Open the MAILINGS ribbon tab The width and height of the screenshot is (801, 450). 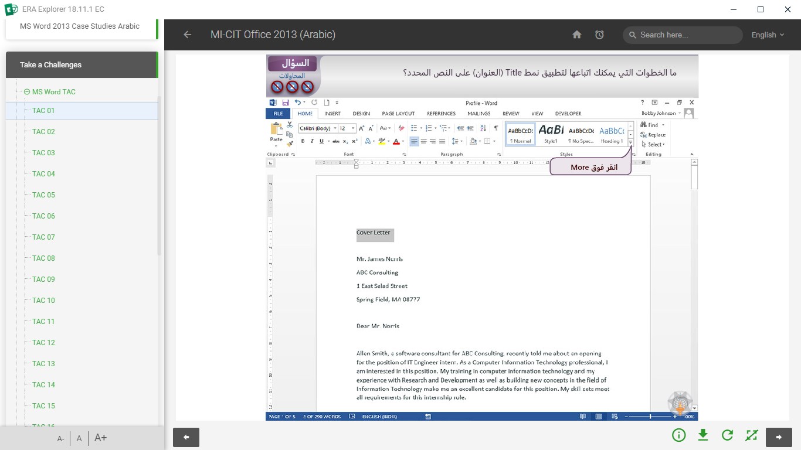pyautogui.click(x=478, y=113)
